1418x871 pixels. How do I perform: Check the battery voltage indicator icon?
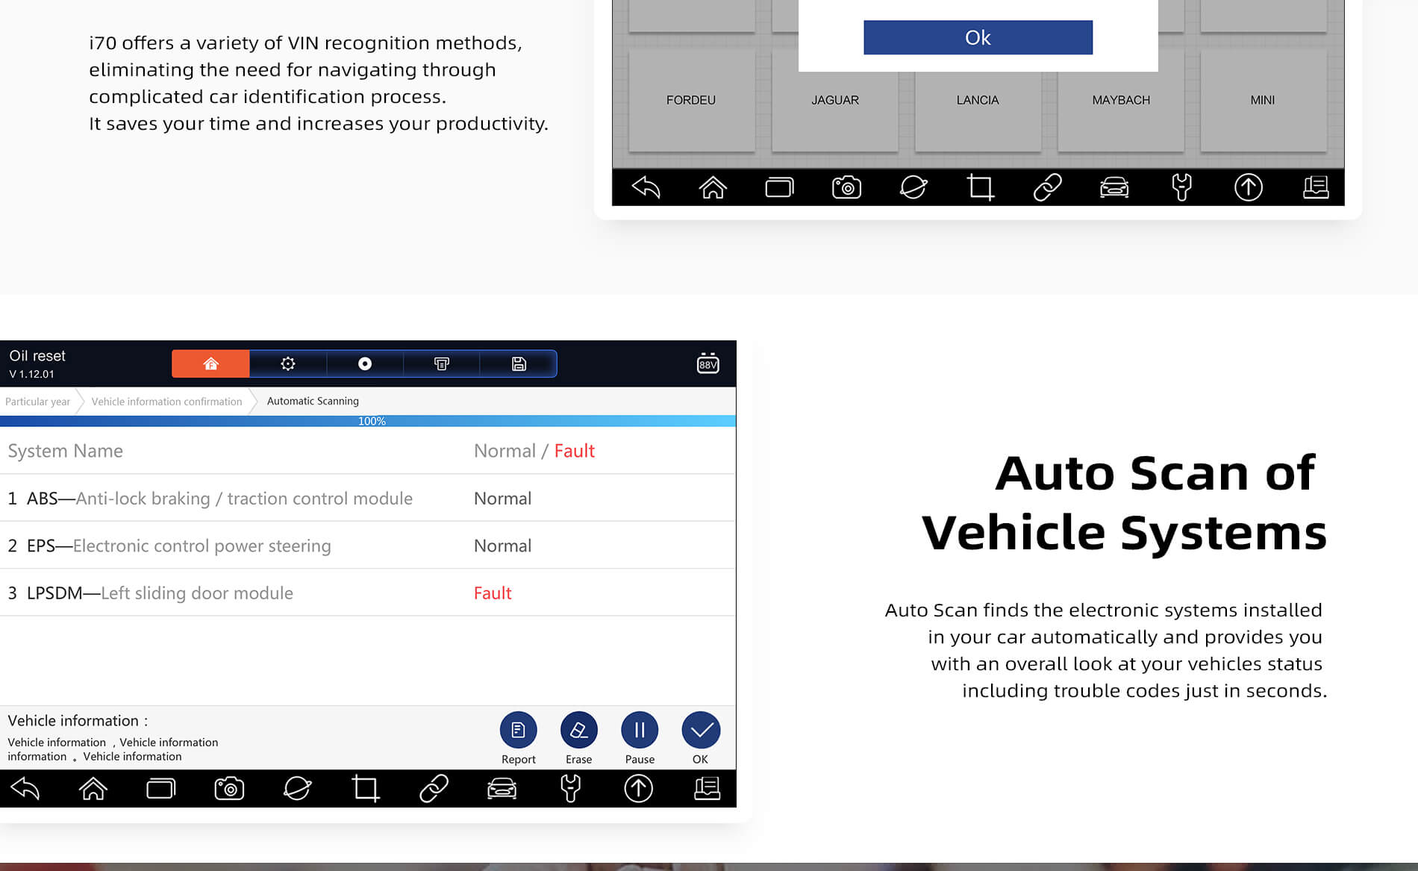click(708, 363)
